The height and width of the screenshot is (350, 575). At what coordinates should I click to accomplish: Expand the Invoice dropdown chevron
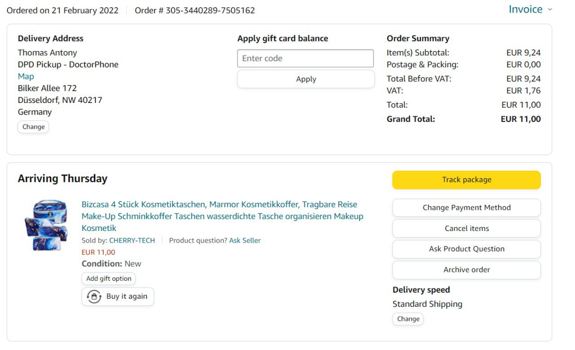click(550, 9)
